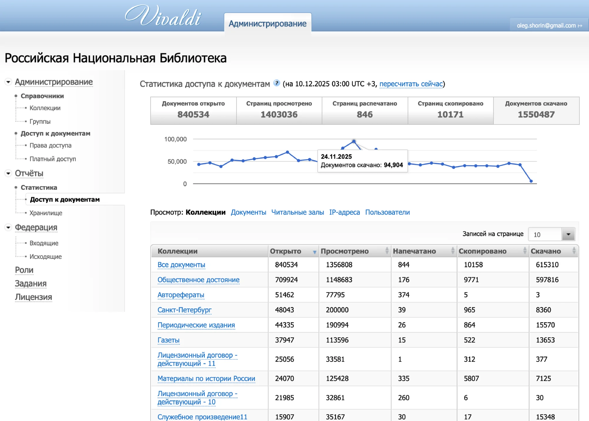Open the Лицензия page
This screenshot has height=421, width=589.
click(x=33, y=297)
